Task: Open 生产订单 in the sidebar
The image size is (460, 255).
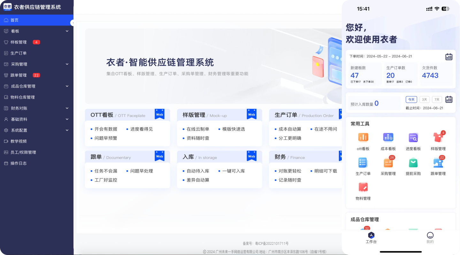Action: [x=19, y=53]
